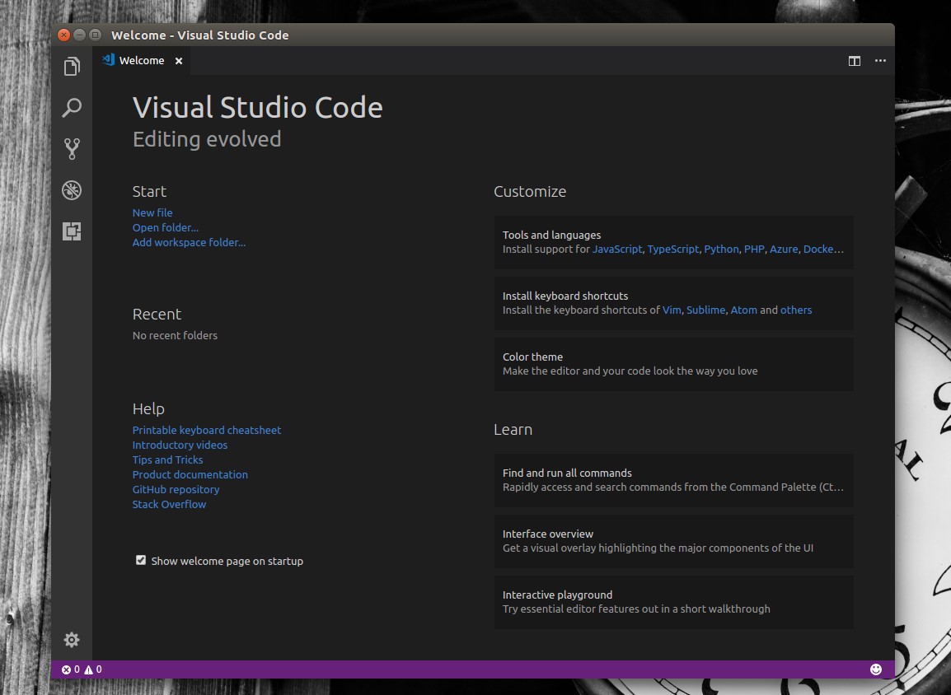The height and width of the screenshot is (695, 951).
Task: Install TypeScript language support
Action: 672,249
